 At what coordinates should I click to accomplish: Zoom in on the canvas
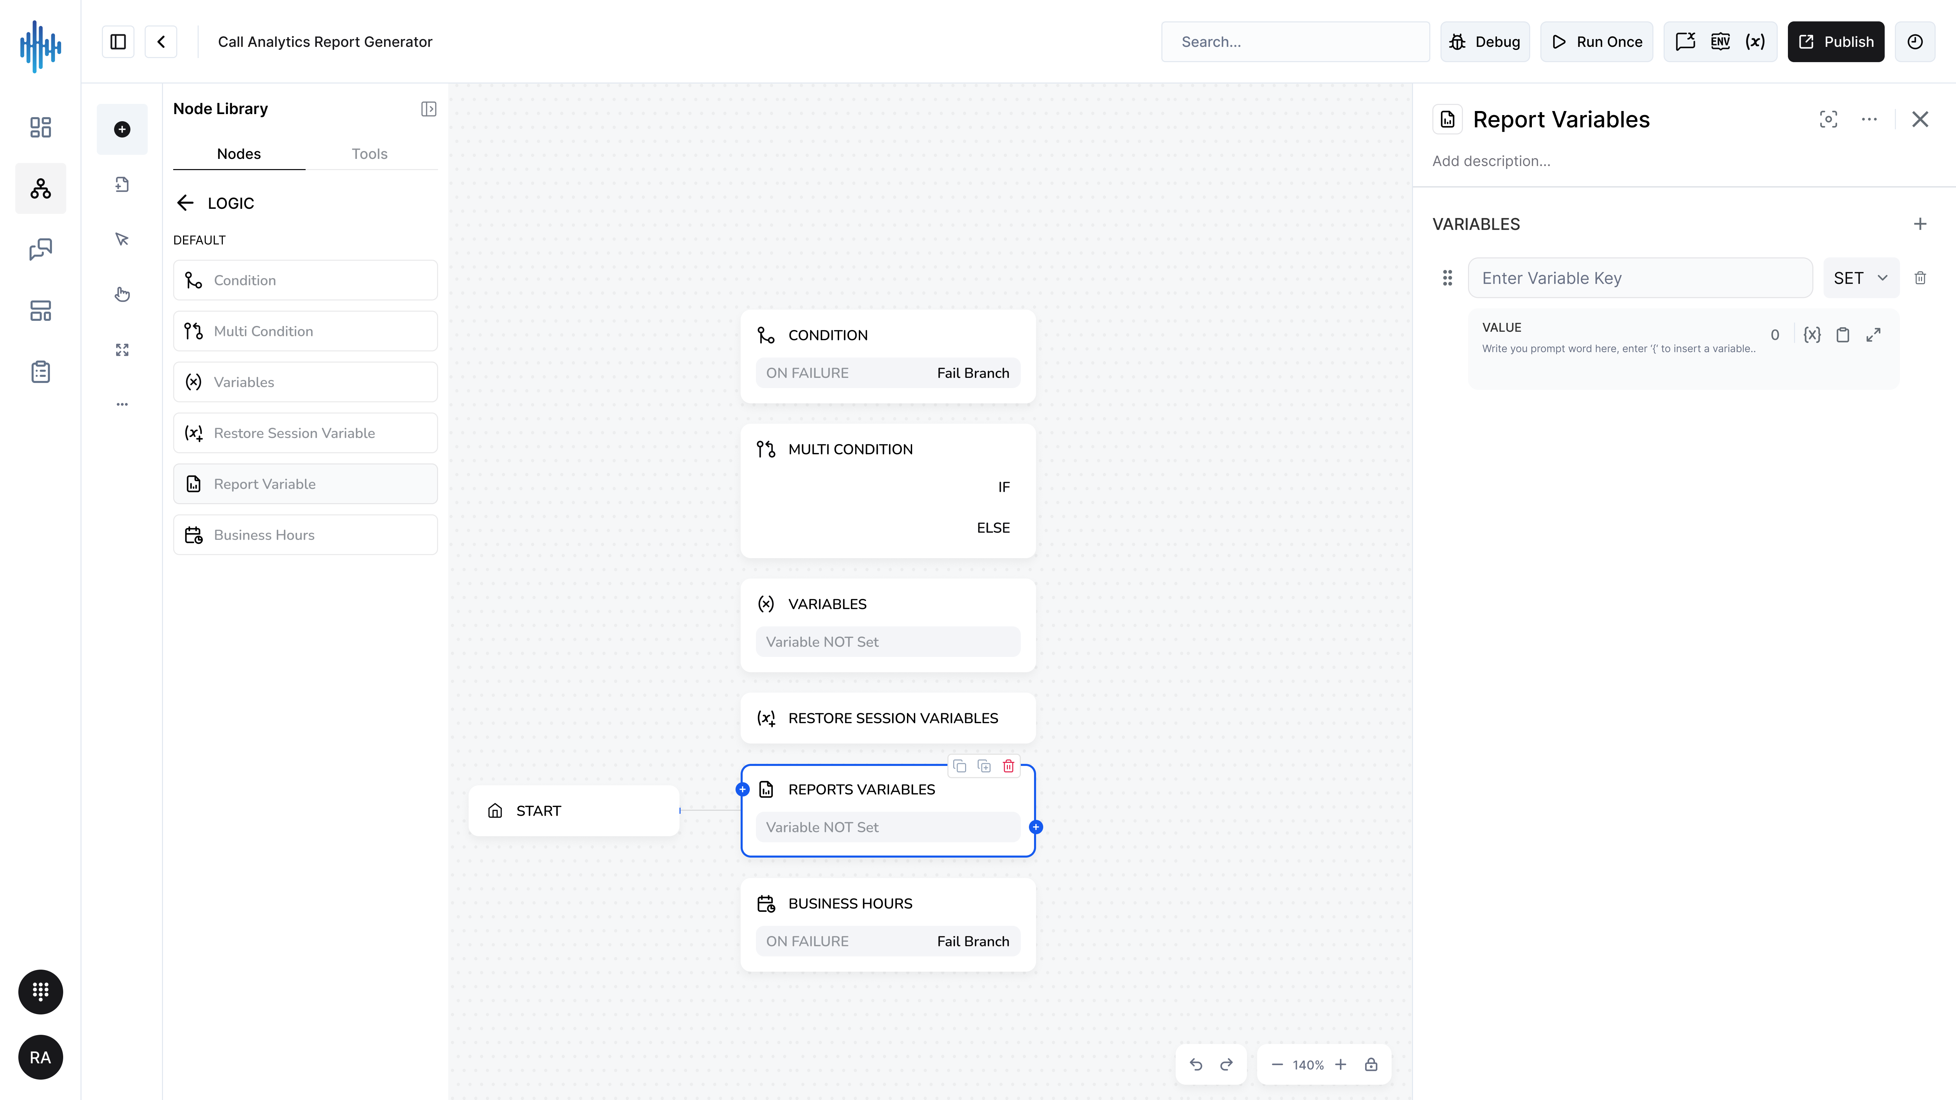point(1341,1064)
